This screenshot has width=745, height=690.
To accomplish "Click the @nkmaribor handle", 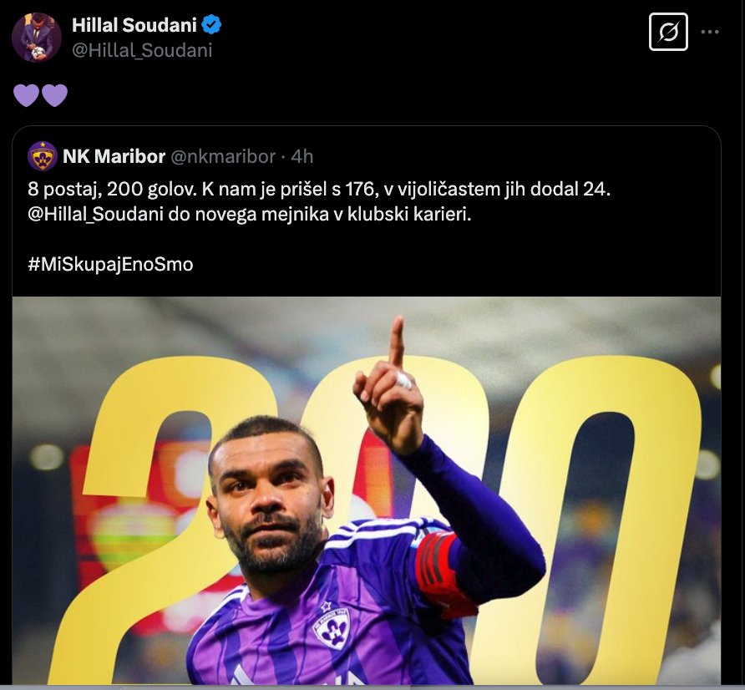I will coord(223,156).
